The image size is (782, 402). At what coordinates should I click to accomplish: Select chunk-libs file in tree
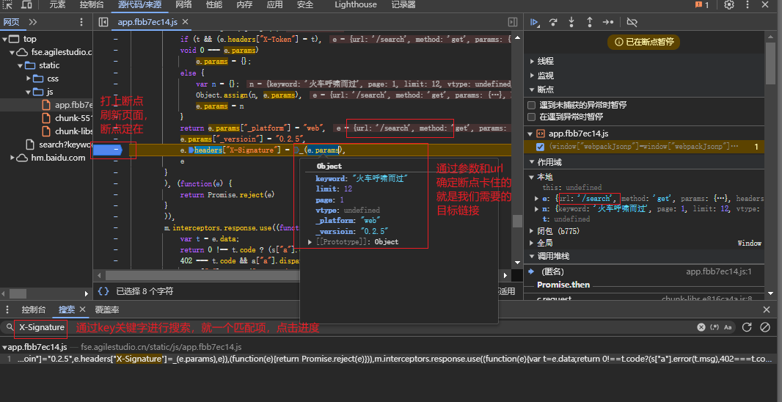coord(73,131)
